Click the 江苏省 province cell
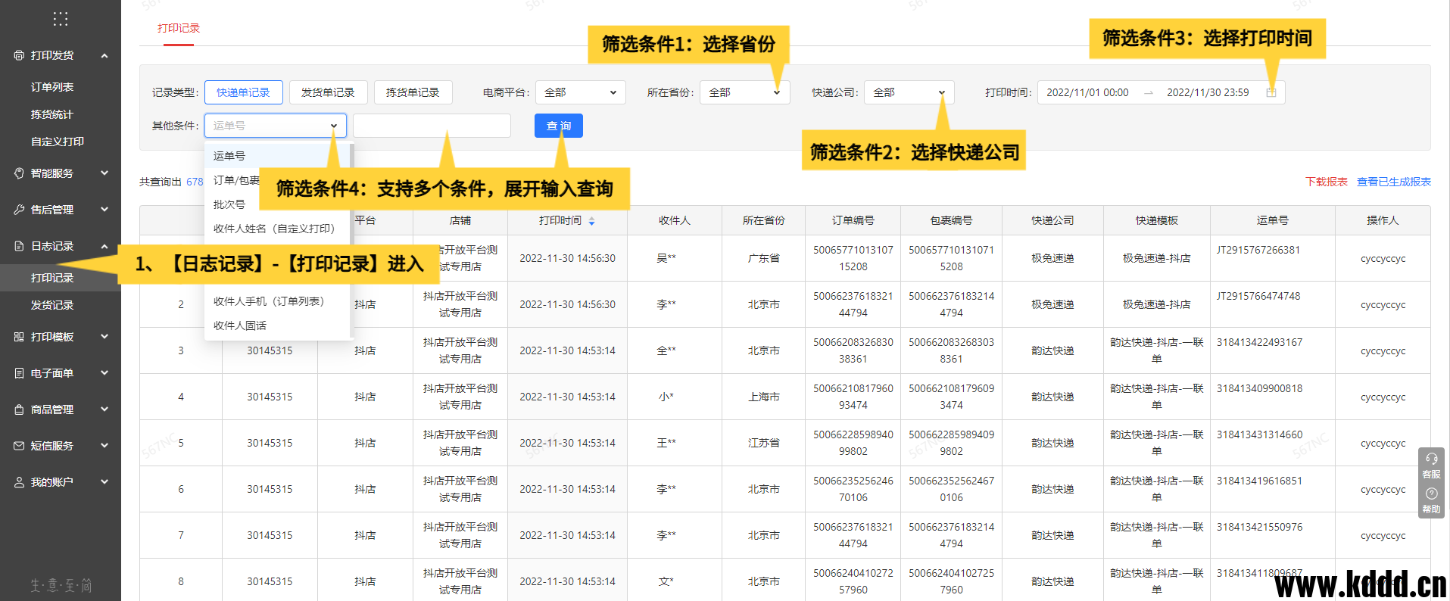Screen dimensions: 1450x601 click(764, 443)
